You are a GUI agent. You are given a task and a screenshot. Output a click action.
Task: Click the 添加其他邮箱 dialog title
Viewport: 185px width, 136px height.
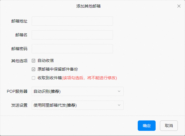tap(92, 6)
